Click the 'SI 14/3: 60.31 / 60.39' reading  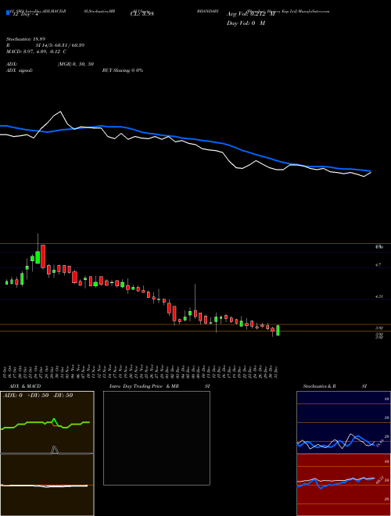coord(60,45)
